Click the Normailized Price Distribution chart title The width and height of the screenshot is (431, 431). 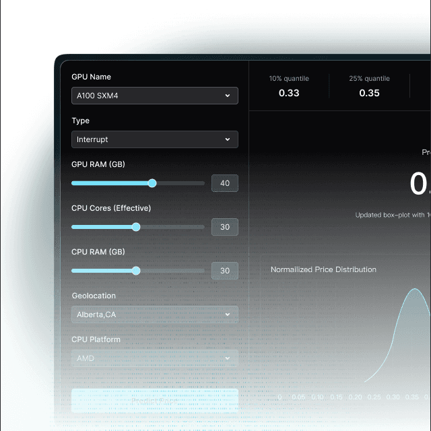(323, 269)
